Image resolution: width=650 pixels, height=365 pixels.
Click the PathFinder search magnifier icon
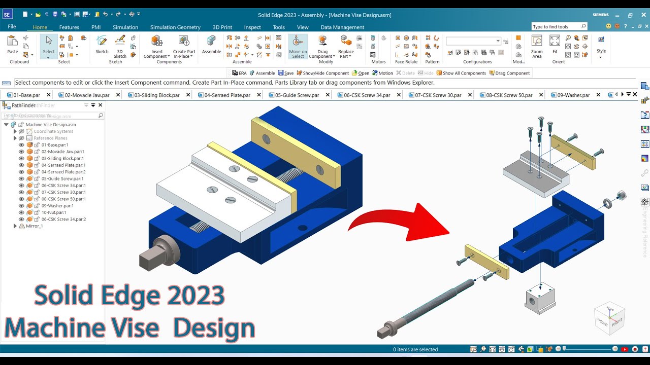(101, 116)
